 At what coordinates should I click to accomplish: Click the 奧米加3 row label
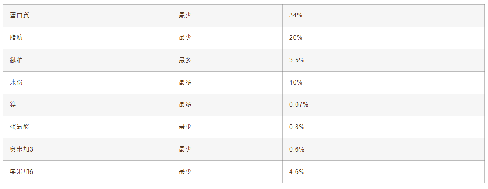click(x=22, y=150)
